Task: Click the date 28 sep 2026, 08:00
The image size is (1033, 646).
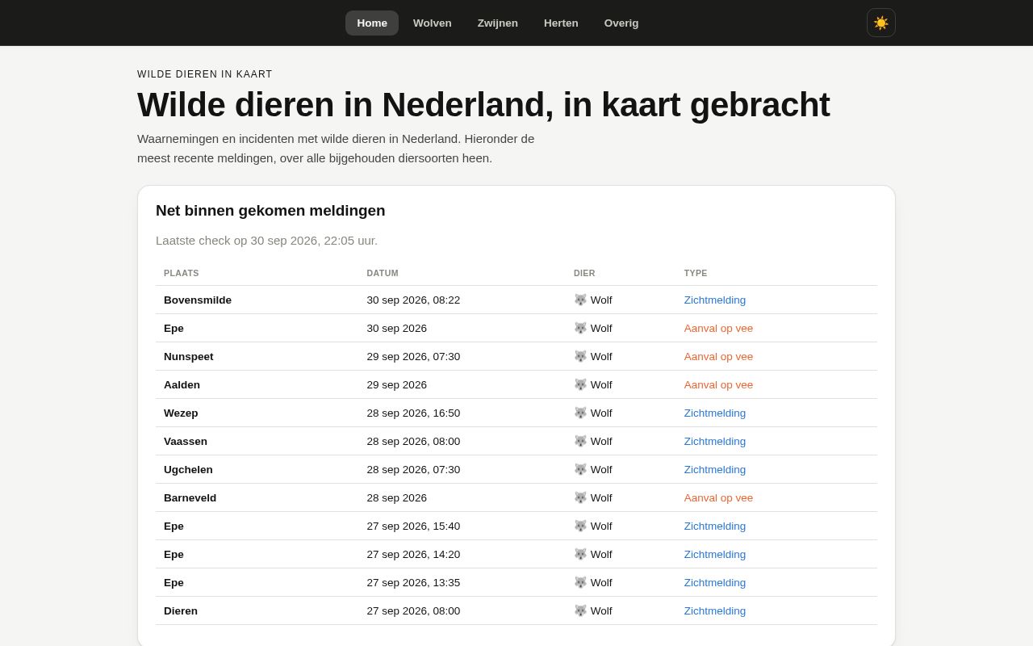Action: pyautogui.click(x=414, y=441)
